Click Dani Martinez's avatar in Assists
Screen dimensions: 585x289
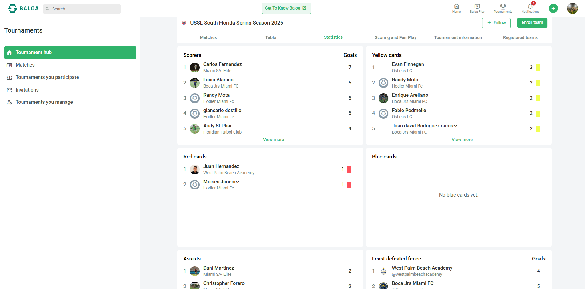195,271
